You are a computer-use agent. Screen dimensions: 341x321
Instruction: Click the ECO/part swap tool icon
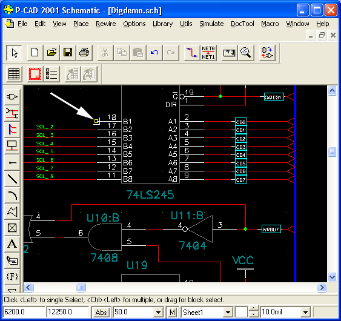point(267,53)
